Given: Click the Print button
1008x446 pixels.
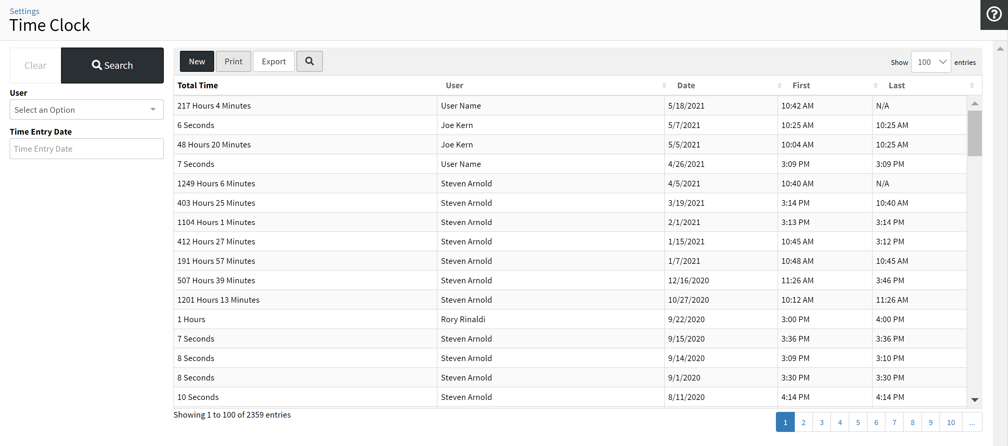Looking at the screenshot, I should (x=233, y=61).
